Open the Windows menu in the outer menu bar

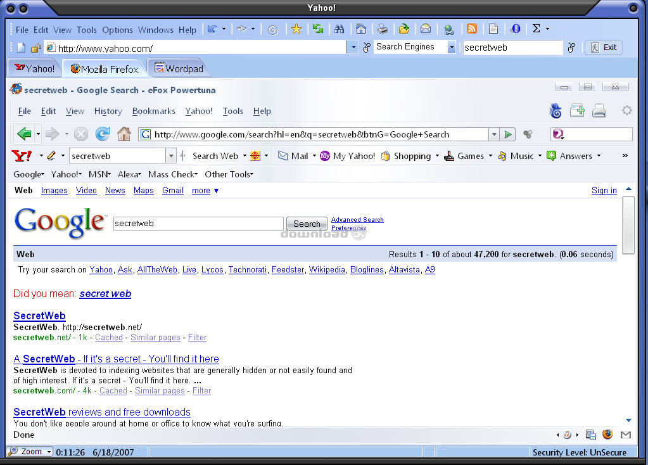pos(156,30)
